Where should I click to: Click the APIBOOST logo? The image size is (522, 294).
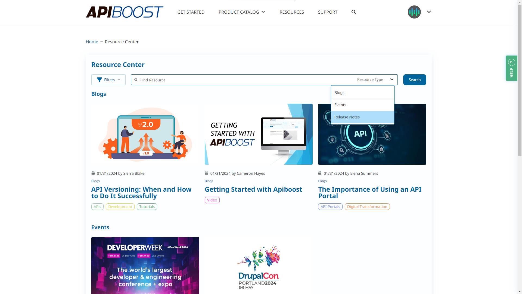[125, 12]
